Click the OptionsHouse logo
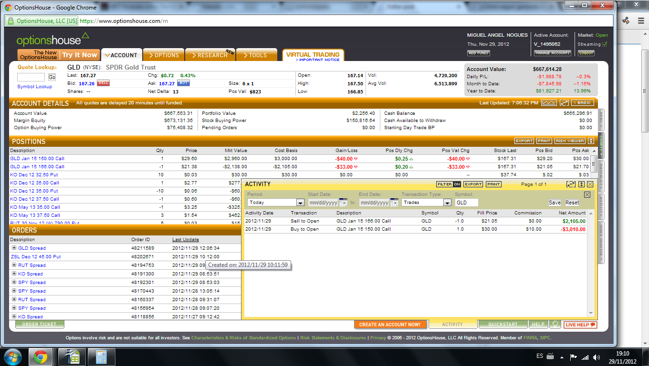This screenshot has height=366, width=649. tap(52, 40)
